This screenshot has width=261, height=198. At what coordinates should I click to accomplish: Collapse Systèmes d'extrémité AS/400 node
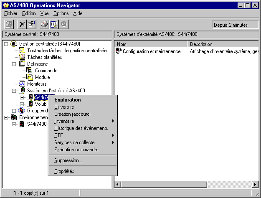coord(14,91)
